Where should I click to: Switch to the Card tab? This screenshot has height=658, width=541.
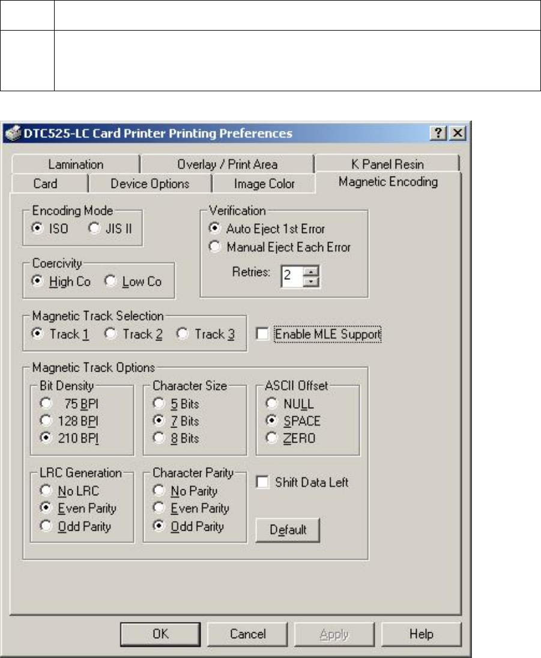click(45, 183)
